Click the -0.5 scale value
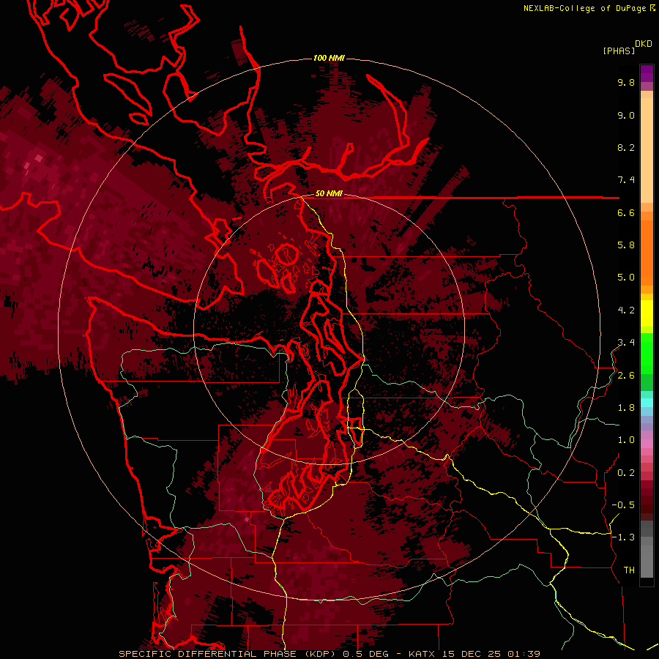This screenshot has width=659, height=659. coord(623,505)
